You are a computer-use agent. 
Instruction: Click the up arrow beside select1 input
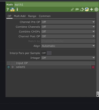pos(9,67)
